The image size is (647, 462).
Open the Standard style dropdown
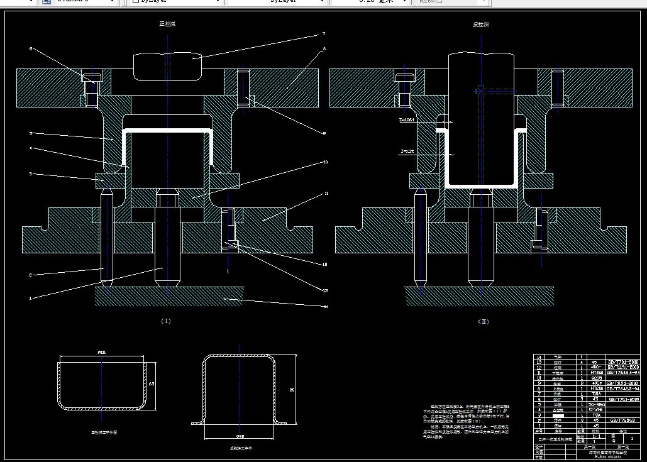(85, 2)
